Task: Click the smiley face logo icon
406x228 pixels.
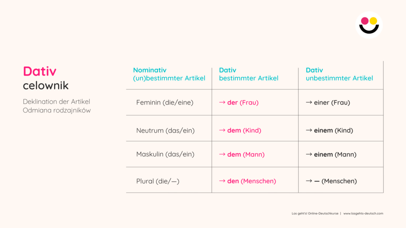Action: tap(369, 24)
